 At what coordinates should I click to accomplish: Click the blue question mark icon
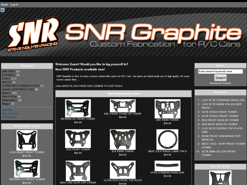point(2,10)
